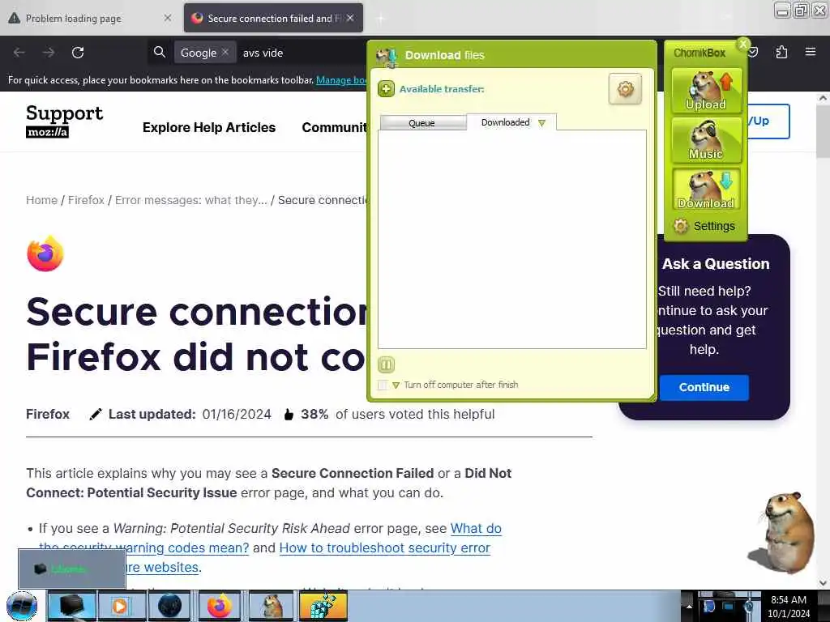Image resolution: width=830 pixels, height=622 pixels.
Task: Close the ChomikBox panel with X
Action: click(743, 45)
